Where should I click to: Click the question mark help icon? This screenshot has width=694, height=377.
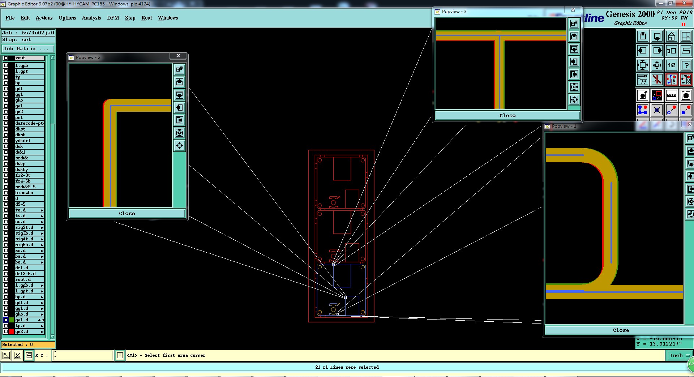click(x=686, y=65)
